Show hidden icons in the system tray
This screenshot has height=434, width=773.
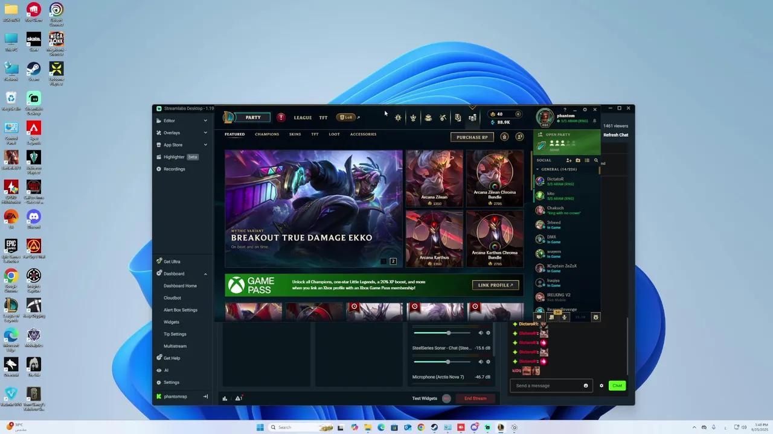(694, 427)
